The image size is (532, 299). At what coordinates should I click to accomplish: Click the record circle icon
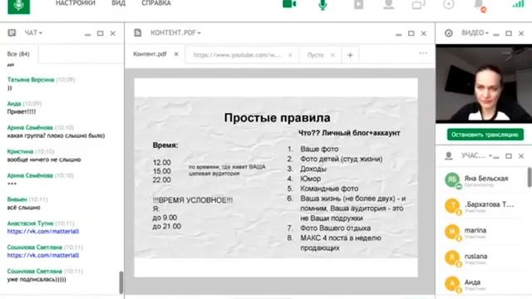(449, 4)
